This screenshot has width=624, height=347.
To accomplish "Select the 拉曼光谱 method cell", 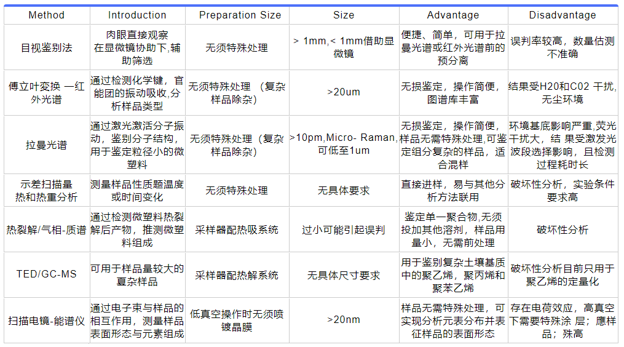I will coord(46,145).
